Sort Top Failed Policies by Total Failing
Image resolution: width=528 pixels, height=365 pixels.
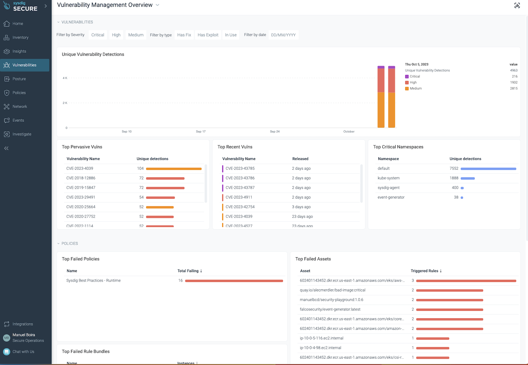point(190,271)
